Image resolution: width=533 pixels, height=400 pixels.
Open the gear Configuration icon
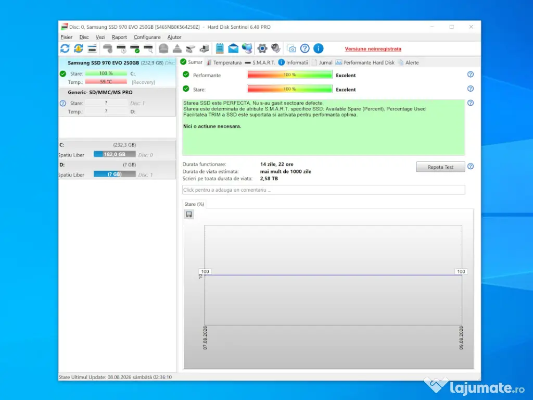pyautogui.click(x=262, y=48)
